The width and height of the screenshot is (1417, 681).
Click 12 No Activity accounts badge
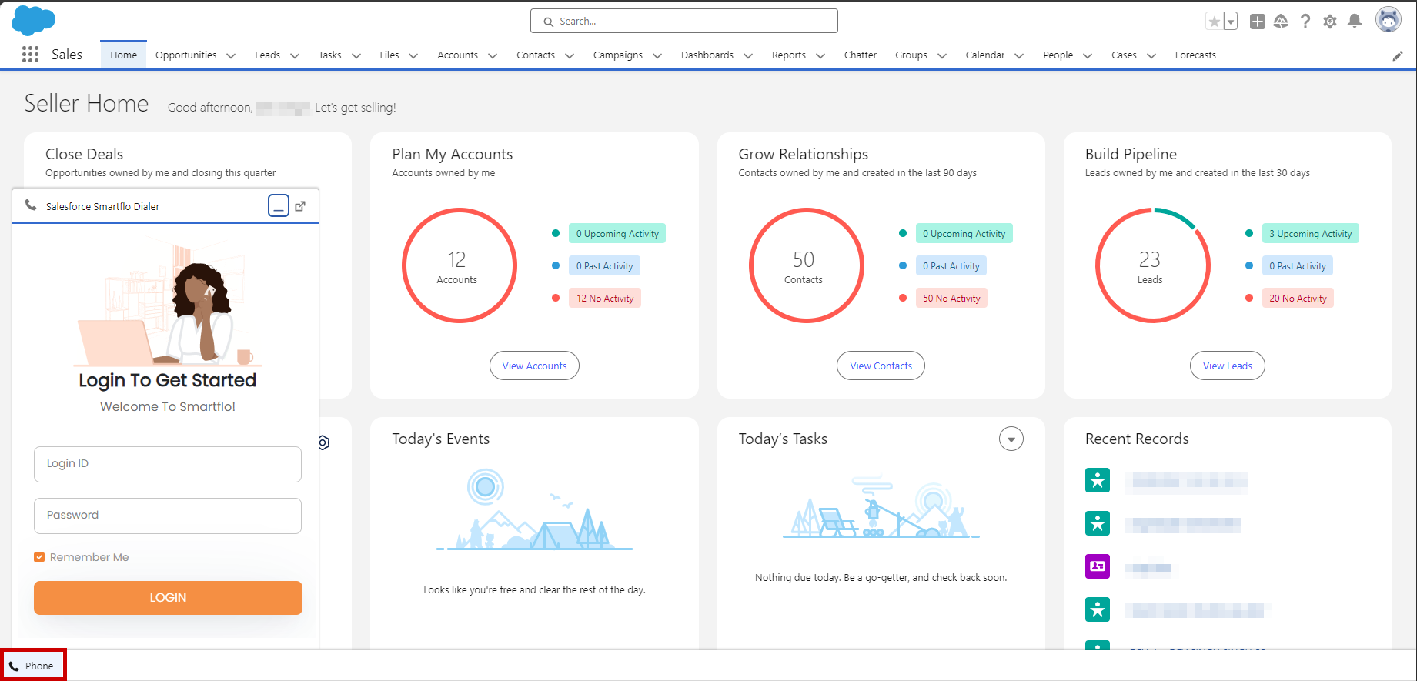pyautogui.click(x=605, y=298)
